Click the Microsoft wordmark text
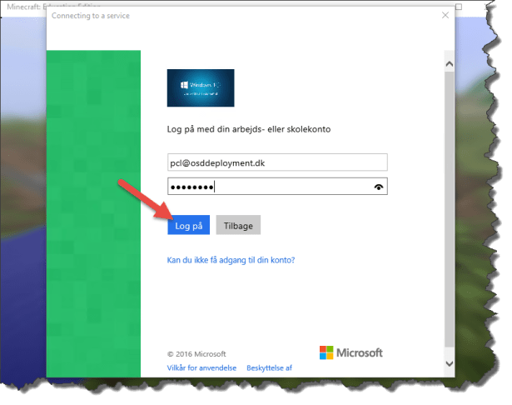The width and height of the screenshot is (512, 405). click(359, 352)
